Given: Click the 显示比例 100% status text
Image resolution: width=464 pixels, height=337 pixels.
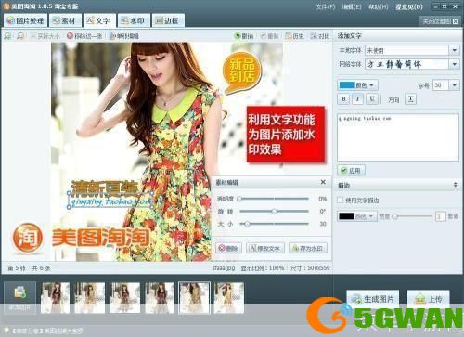Looking at the screenshot, I should pos(263,267).
